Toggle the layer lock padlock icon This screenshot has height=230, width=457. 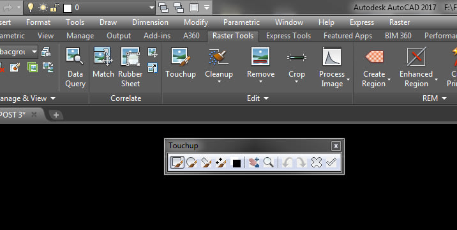(x=55, y=8)
